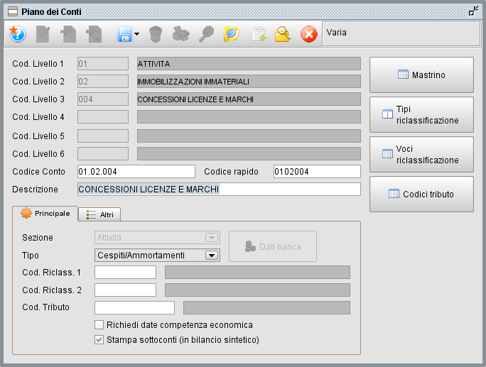Click CONCESSIONI LICENZE E MARCHI level 3 field
The width and height of the screenshot is (486, 367).
point(249,99)
